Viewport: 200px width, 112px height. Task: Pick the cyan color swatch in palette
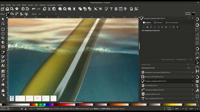(x=44, y=105)
